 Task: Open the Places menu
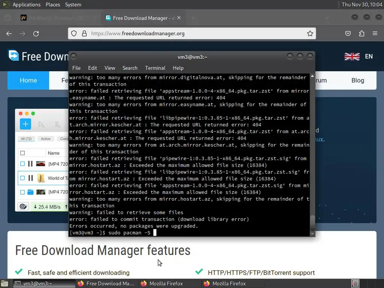(52, 4)
